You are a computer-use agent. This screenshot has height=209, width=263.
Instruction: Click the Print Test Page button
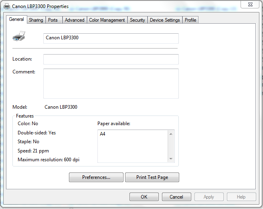pos(152,177)
